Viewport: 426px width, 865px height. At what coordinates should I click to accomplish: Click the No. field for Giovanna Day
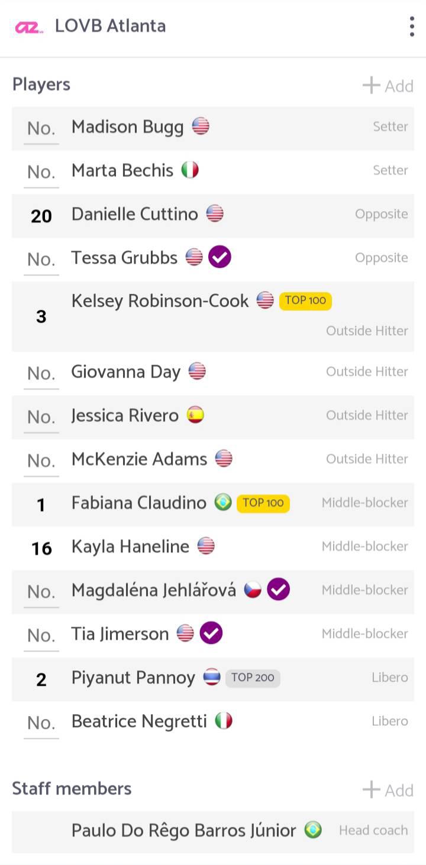point(41,373)
